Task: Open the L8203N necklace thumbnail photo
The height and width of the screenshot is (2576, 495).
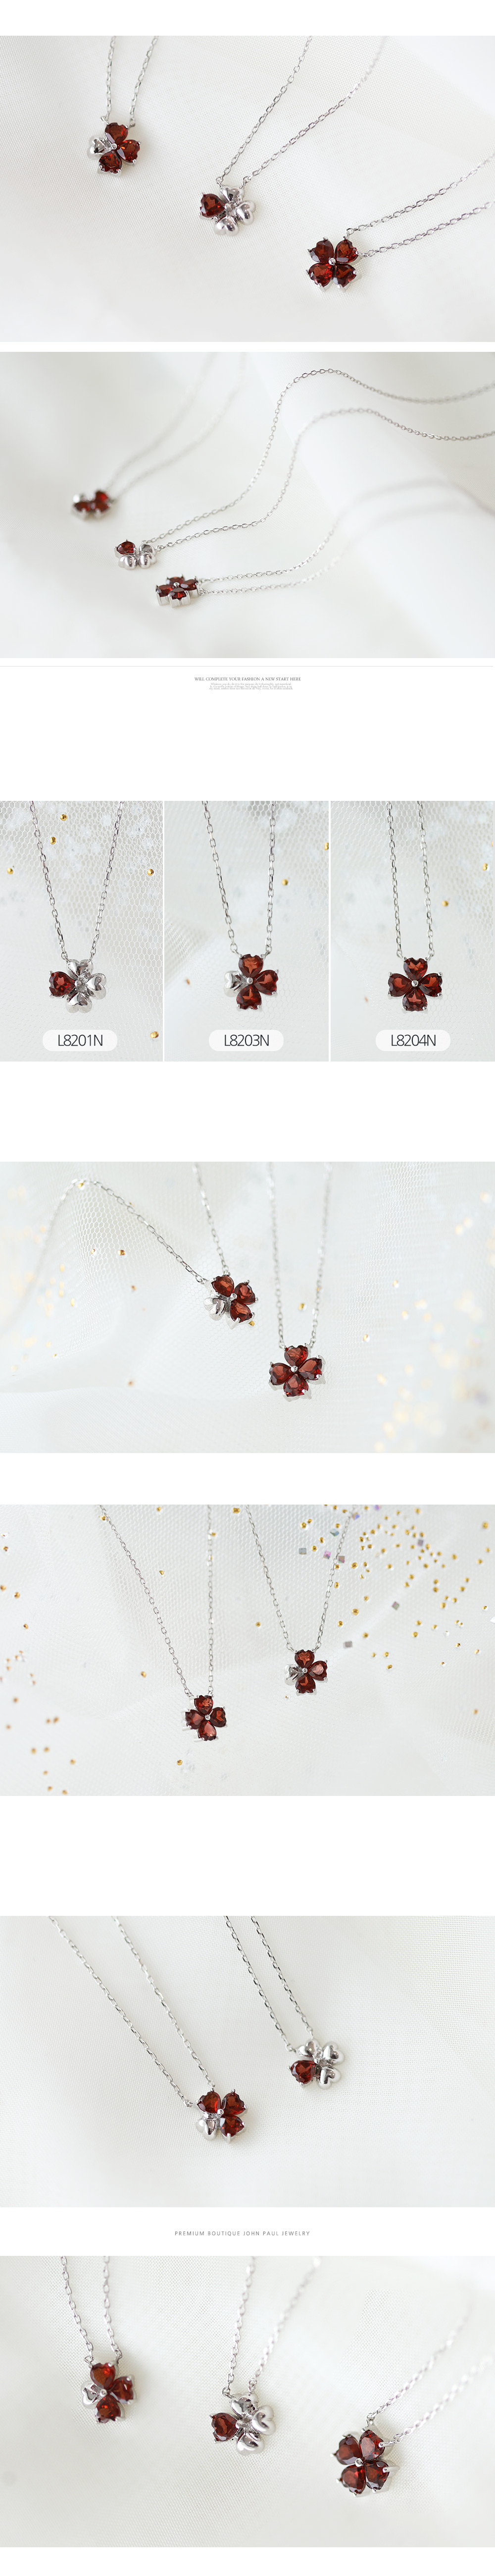Action: click(x=247, y=931)
